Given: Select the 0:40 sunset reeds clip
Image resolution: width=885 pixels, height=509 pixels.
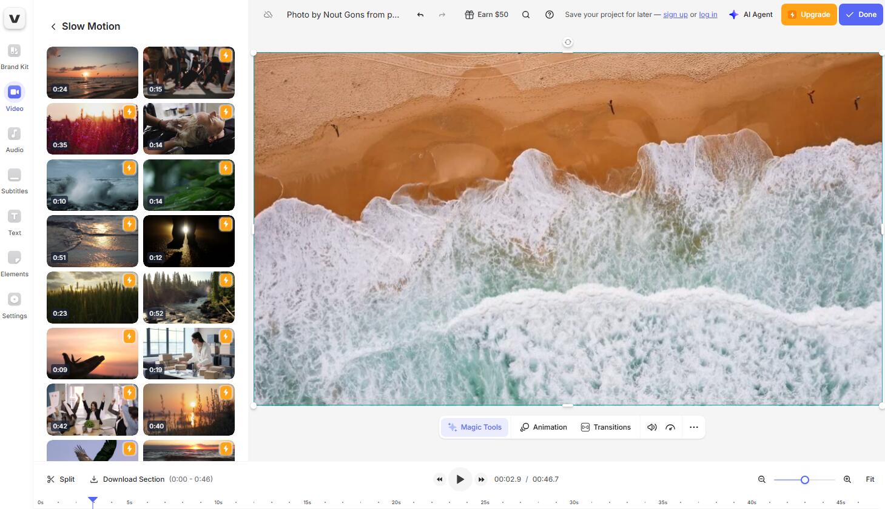Looking at the screenshot, I should (x=189, y=410).
